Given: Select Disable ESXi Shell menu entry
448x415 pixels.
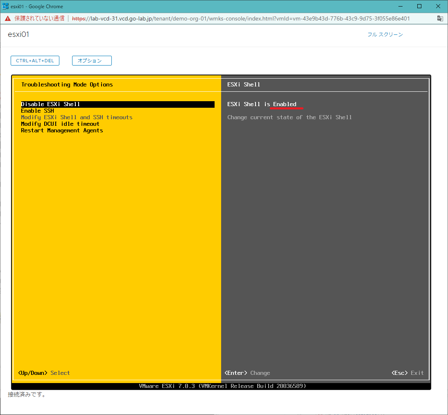Looking at the screenshot, I should tap(118, 104).
